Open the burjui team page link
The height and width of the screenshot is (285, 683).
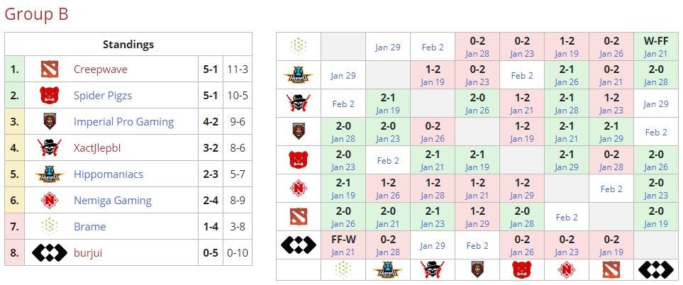pyautogui.click(x=88, y=252)
